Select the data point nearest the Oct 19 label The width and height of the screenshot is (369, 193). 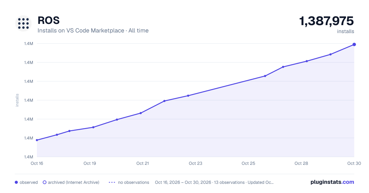pyautogui.click(x=93, y=127)
